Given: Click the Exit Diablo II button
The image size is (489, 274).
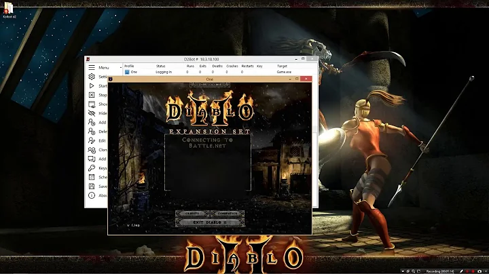Looking at the screenshot, I should coord(210,222).
